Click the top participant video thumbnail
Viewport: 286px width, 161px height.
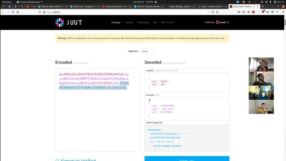point(261,64)
